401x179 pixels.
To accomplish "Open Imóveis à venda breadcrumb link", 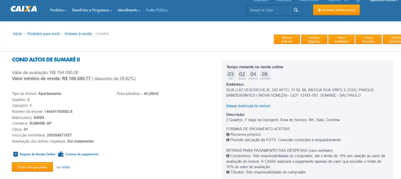I will [x=78, y=34].
